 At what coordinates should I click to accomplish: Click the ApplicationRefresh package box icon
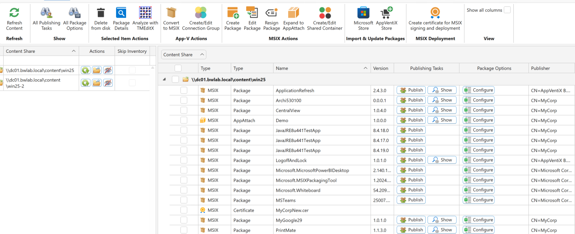pyautogui.click(x=203, y=91)
